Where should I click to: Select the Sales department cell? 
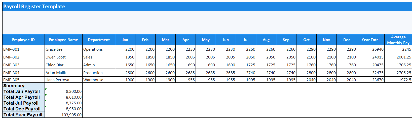99,57
